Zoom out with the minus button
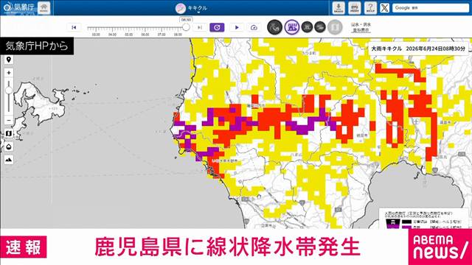472x265 pixels. point(9,120)
